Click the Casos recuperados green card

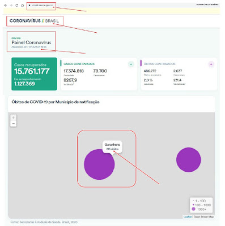point(34,74)
